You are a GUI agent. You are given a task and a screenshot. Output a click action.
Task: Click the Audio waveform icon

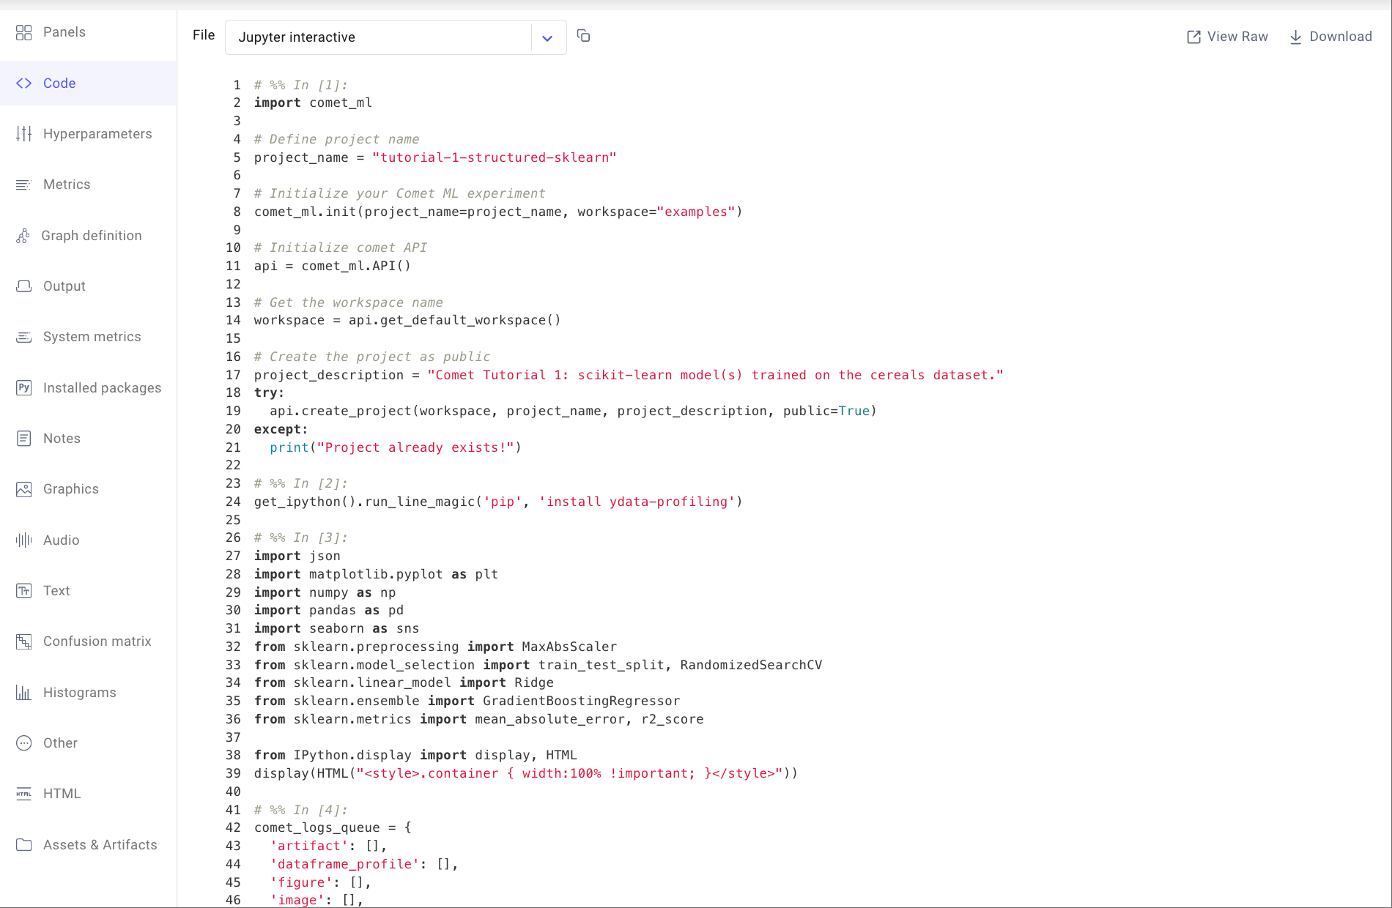[23, 540]
